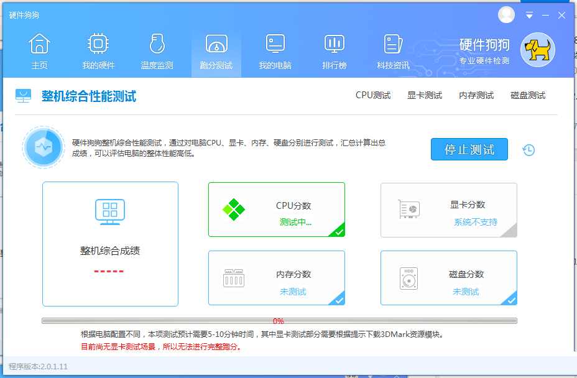The height and width of the screenshot is (378, 577).
Task: Minimize the 硬件狗狗 window
Action: 545,16
